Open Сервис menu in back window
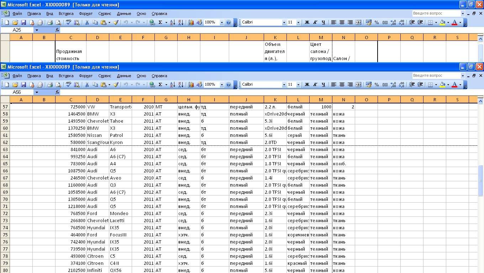The height and width of the screenshot is (273, 484). [x=105, y=14]
